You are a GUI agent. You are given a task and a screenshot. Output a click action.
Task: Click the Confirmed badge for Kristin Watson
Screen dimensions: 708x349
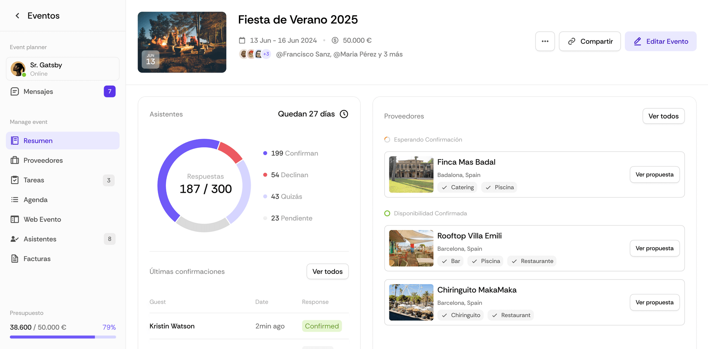(x=322, y=326)
